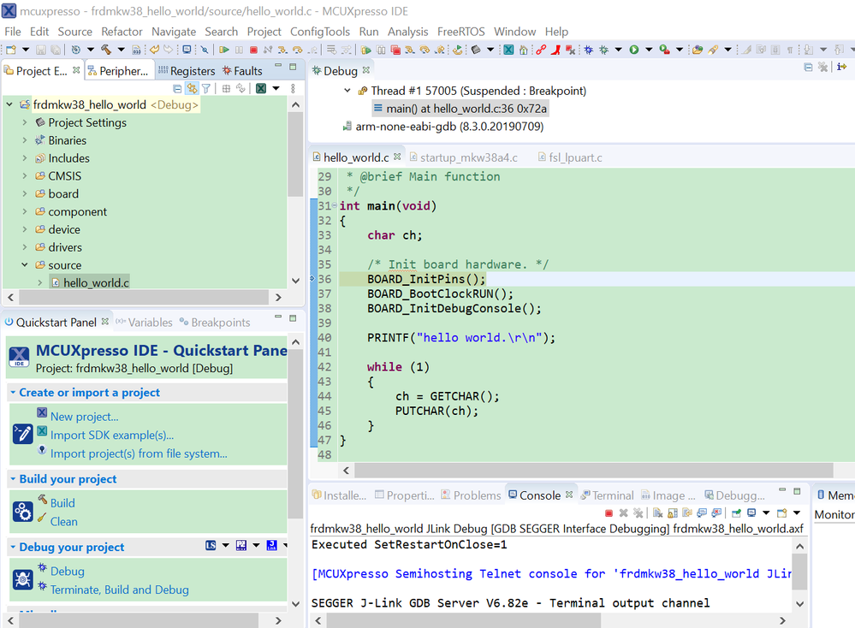
Task: Click Project Explorer vertical scrollbar down arrow
Action: 295,281
